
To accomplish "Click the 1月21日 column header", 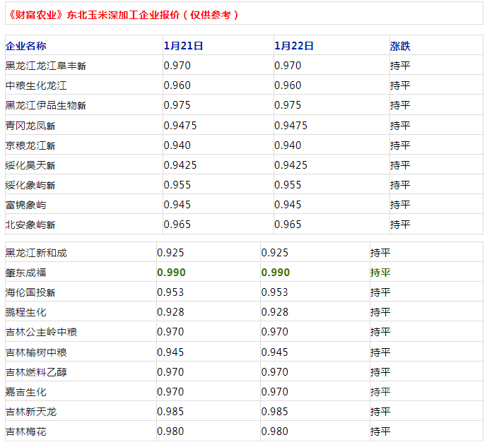I will click(183, 46).
